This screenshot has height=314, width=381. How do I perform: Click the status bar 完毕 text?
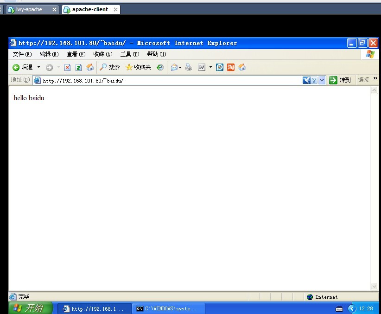click(x=24, y=297)
